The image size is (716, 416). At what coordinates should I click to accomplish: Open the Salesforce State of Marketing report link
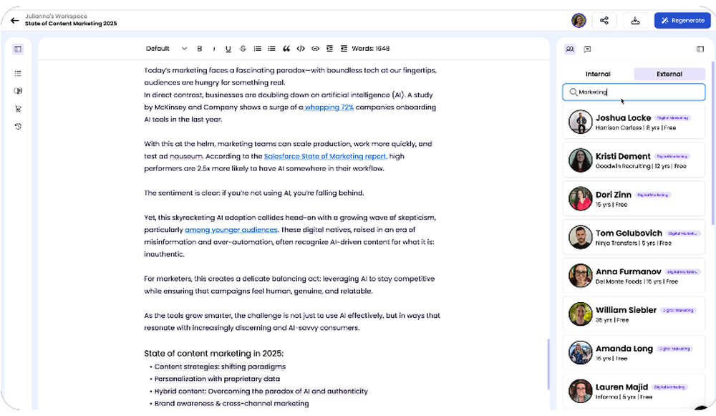point(324,156)
